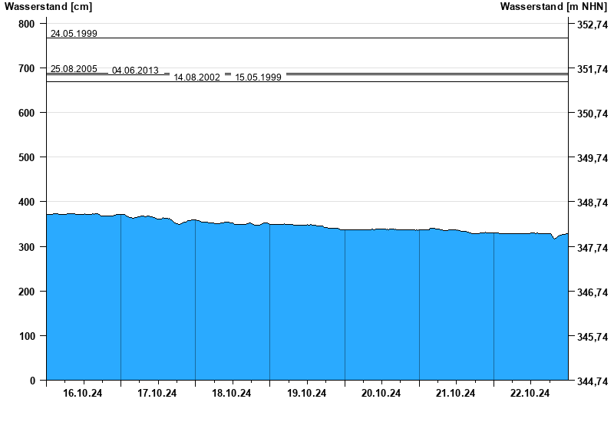The height and width of the screenshot is (422, 614).
Task: Click the 16.10.24 date on x-axis
Action: [x=83, y=394]
